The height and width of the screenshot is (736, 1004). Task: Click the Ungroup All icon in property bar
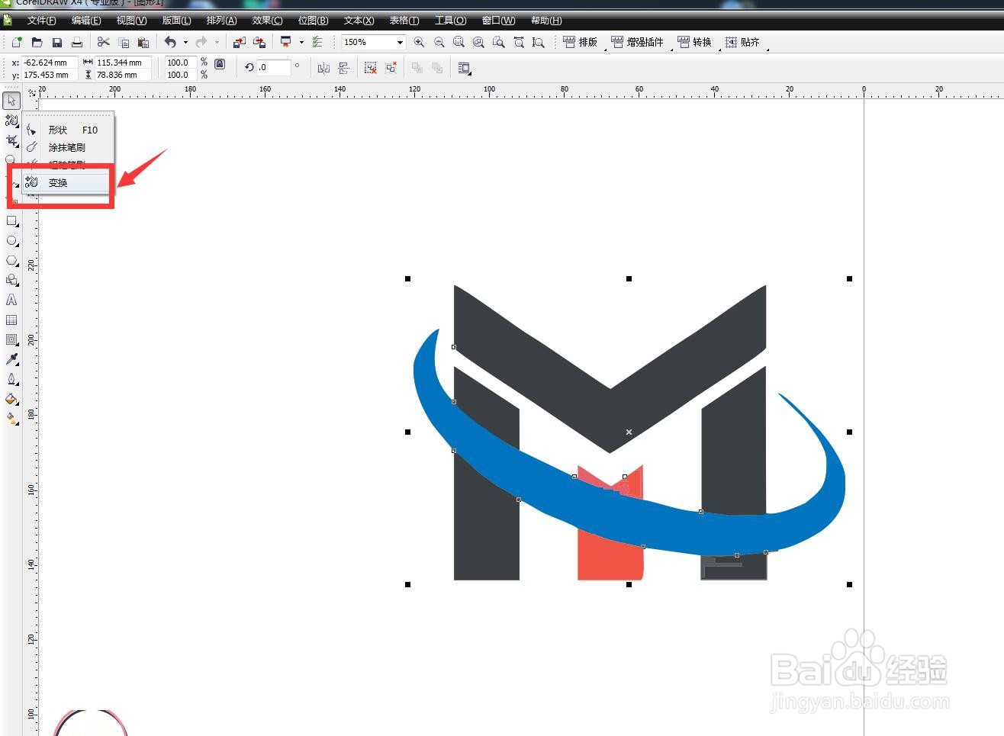click(391, 68)
